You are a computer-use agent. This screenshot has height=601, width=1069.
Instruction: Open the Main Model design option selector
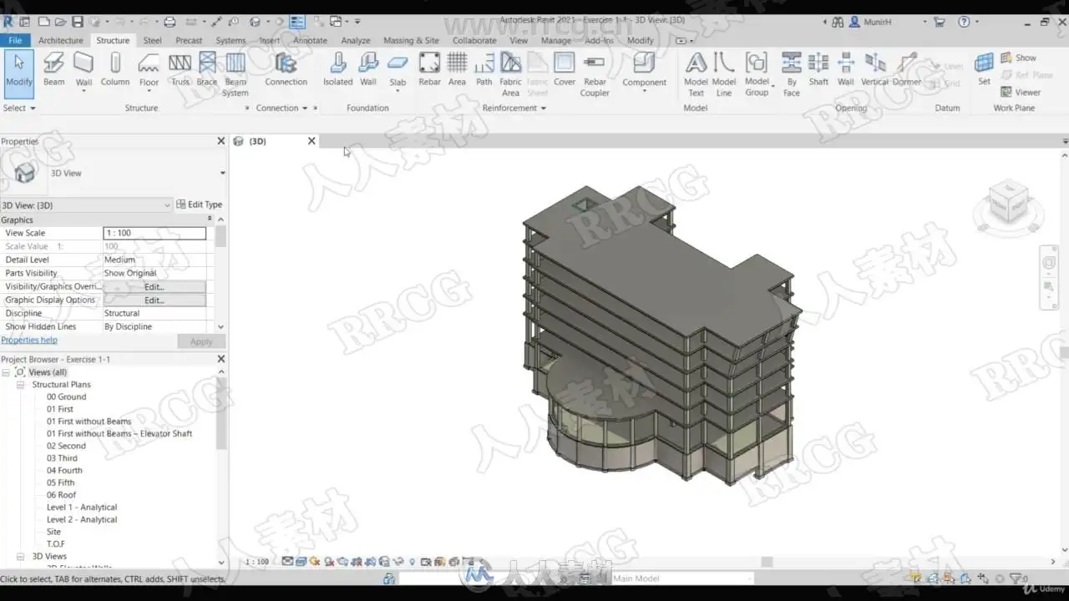(x=681, y=578)
